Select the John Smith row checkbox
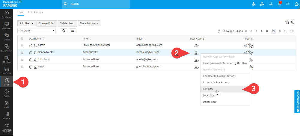300x136 pixels. tap(22, 60)
